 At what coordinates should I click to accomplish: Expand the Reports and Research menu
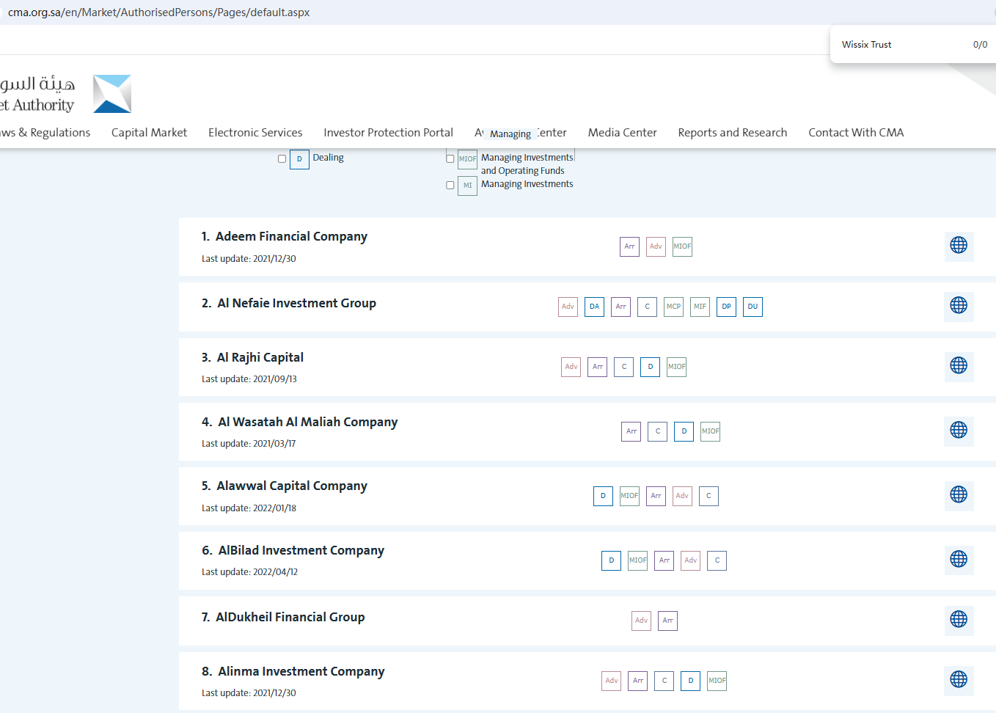[x=732, y=133]
